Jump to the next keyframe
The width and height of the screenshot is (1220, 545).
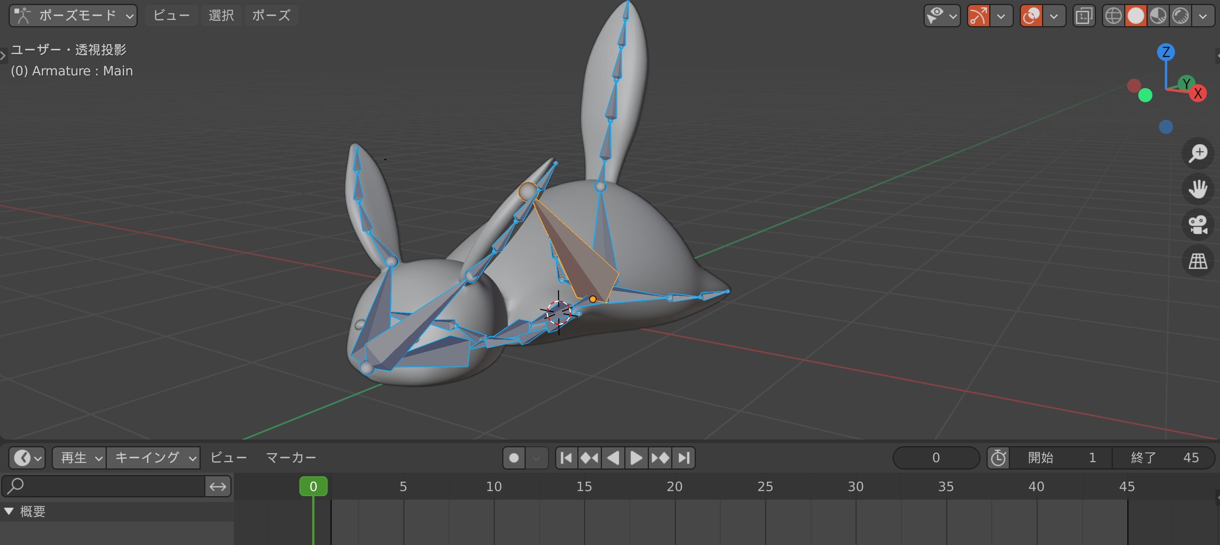[x=660, y=458]
